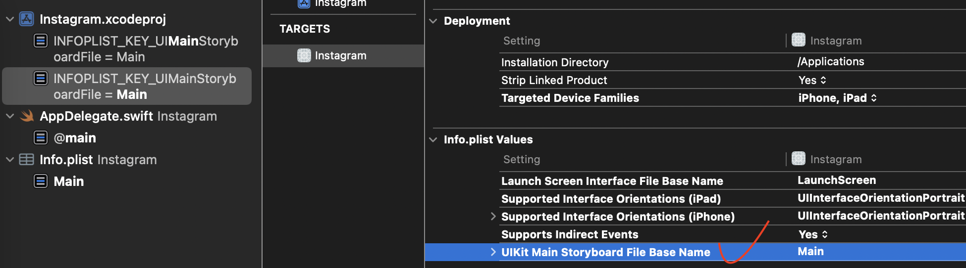
Task: Click the TARGETS heading
Action: click(x=305, y=29)
